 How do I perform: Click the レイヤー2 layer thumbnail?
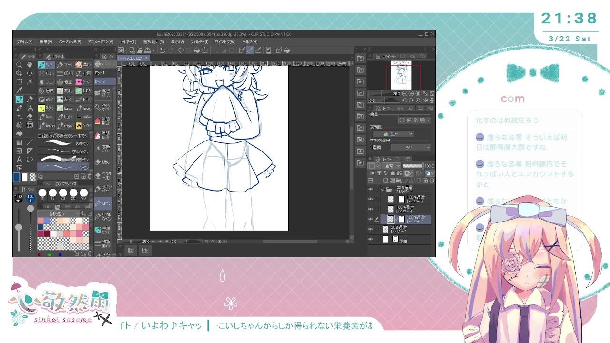click(x=391, y=219)
